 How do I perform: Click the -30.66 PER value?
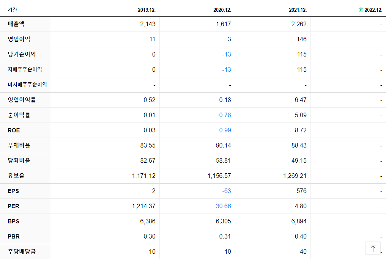[x=222, y=206]
